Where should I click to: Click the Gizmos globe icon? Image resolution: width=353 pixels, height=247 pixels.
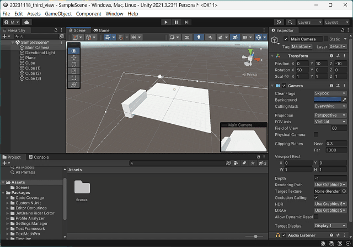pos(259,38)
